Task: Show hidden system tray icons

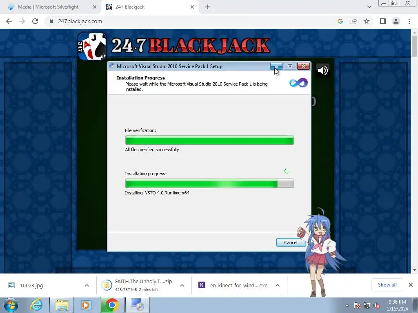Action: 347,305
